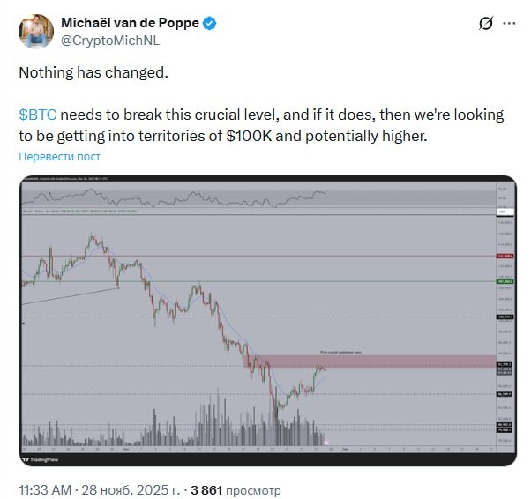Image resolution: width=531 pixels, height=499 pixels.
Task: Open Michaël van de Poppe's profile avatar
Action: (36, 31)
